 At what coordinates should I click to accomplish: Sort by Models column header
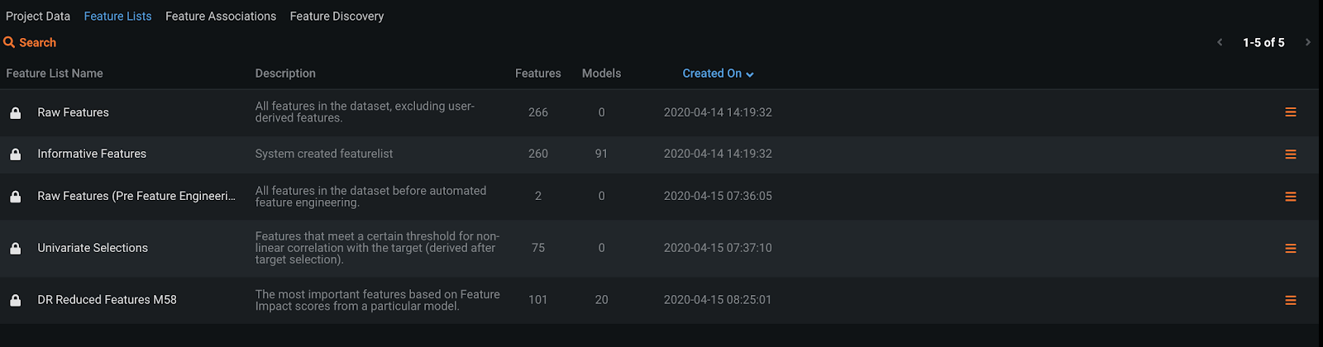[x=601, y=74]
